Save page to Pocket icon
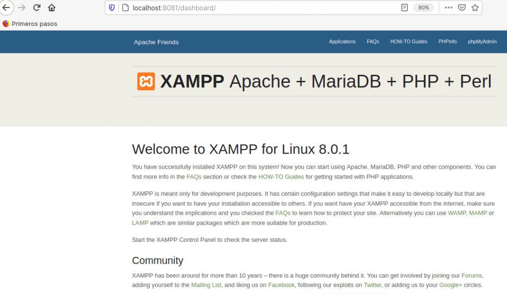Image resolution: width=507 pixels, height=295 pixels. [x=461, y=7]
